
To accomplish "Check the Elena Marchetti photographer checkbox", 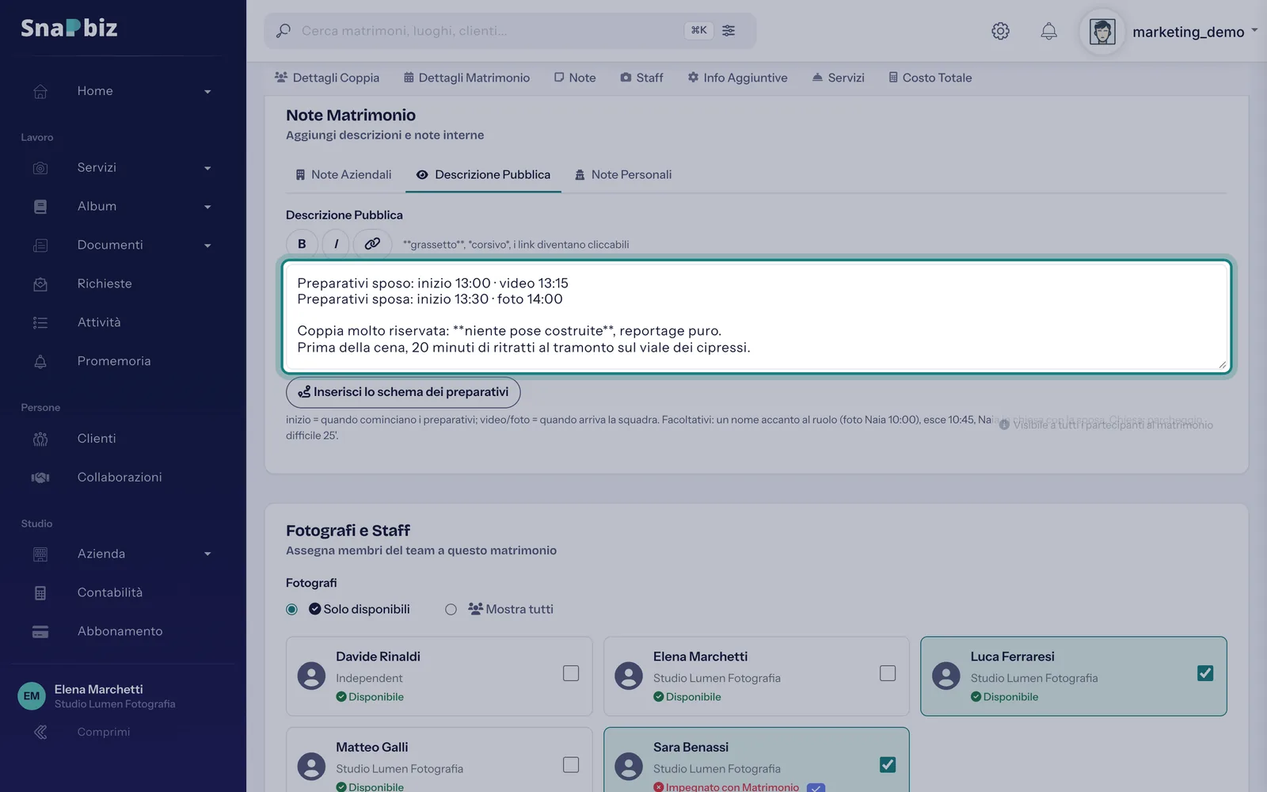I will (888, 673).
